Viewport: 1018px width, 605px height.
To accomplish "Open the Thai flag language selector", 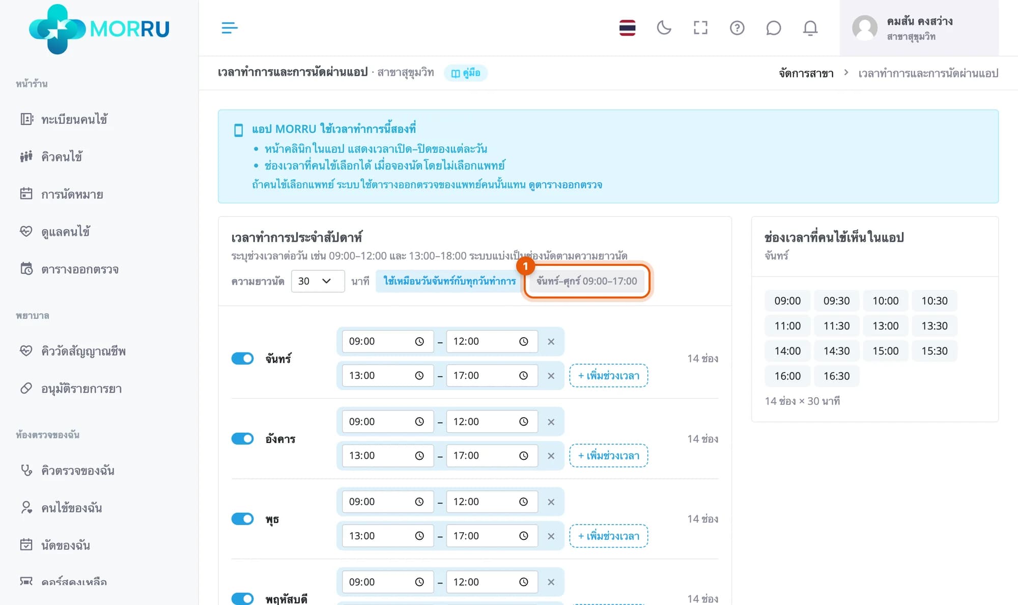I will 627,28.
